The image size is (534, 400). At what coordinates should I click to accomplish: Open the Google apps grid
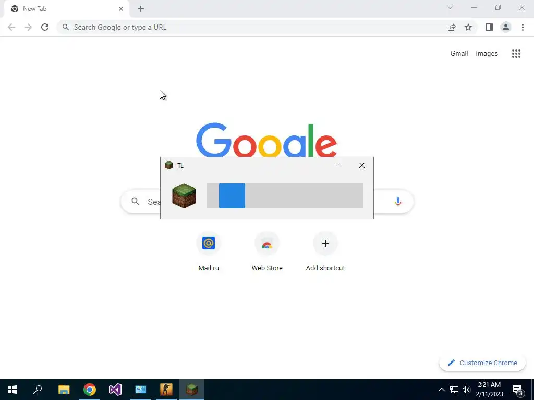click(516, 54)
